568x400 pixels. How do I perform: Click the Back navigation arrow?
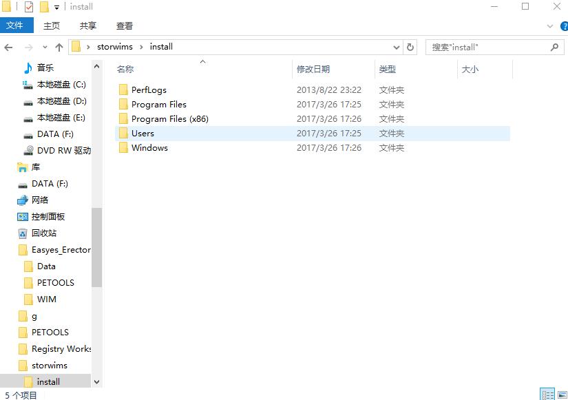point(10,46)
